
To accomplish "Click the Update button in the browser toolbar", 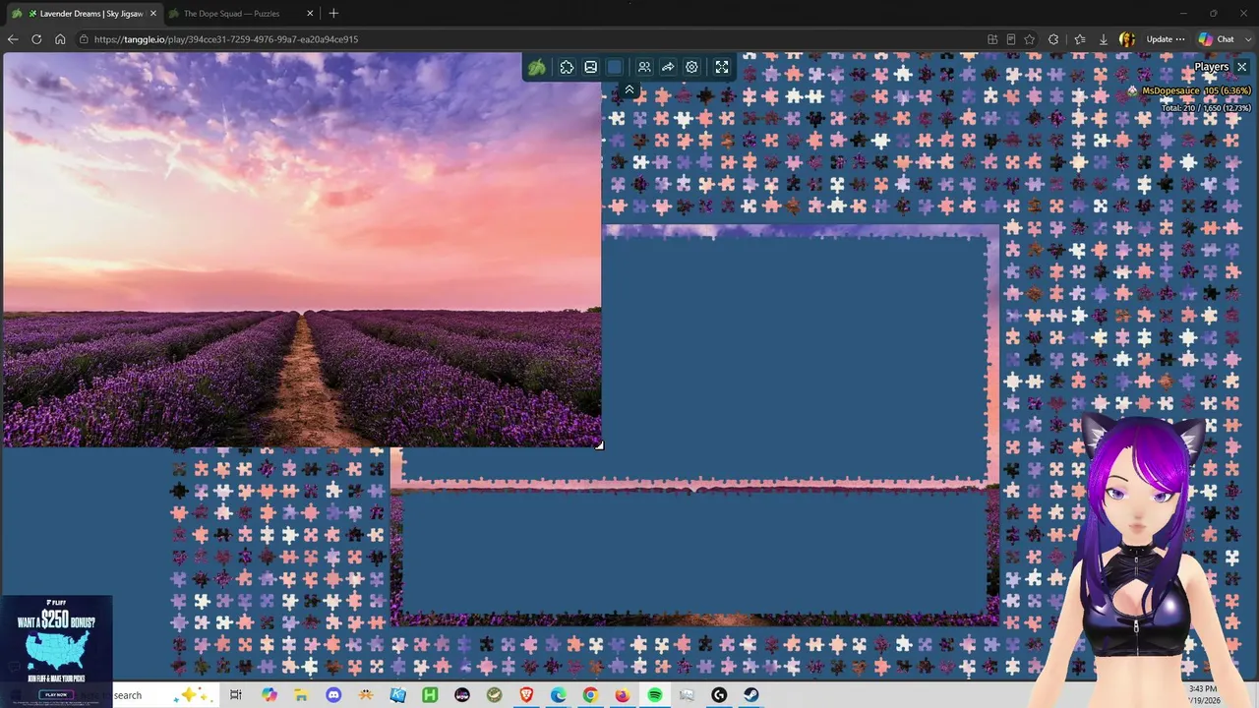I will tap(1166, 39).
